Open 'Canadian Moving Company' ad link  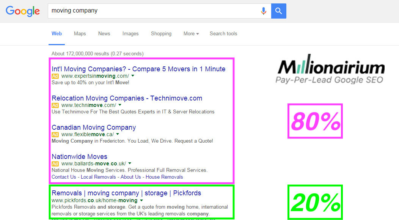coord(94,127)
